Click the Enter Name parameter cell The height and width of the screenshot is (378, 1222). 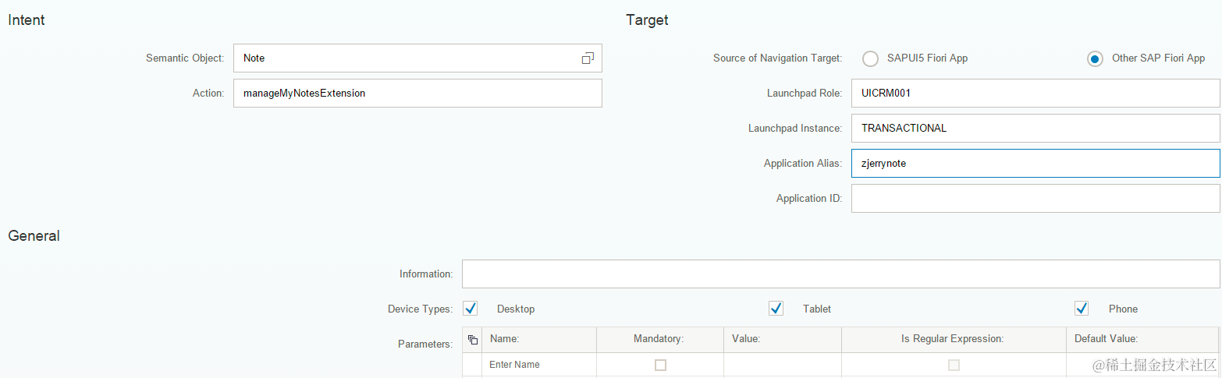pyautogui.click(x=538, y=365)
